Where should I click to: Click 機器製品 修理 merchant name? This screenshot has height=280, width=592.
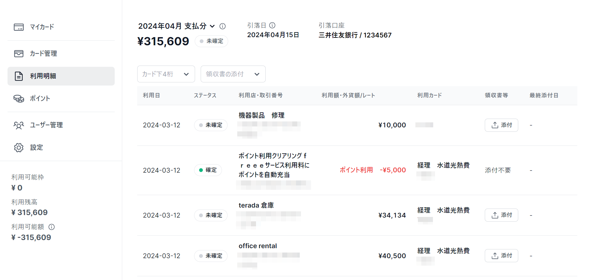[262, 115]
